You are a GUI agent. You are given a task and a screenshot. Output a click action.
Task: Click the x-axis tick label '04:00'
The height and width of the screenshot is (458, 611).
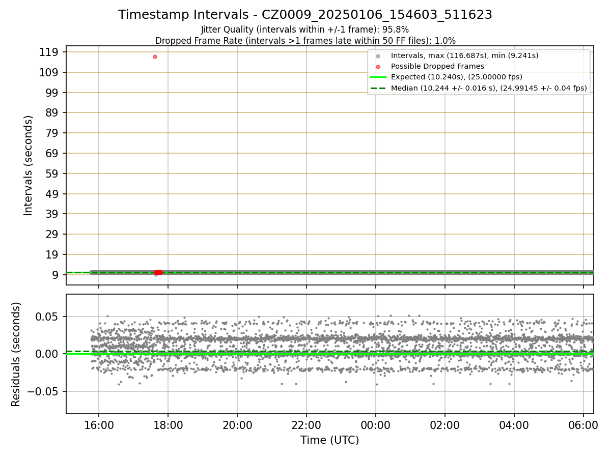514,424
